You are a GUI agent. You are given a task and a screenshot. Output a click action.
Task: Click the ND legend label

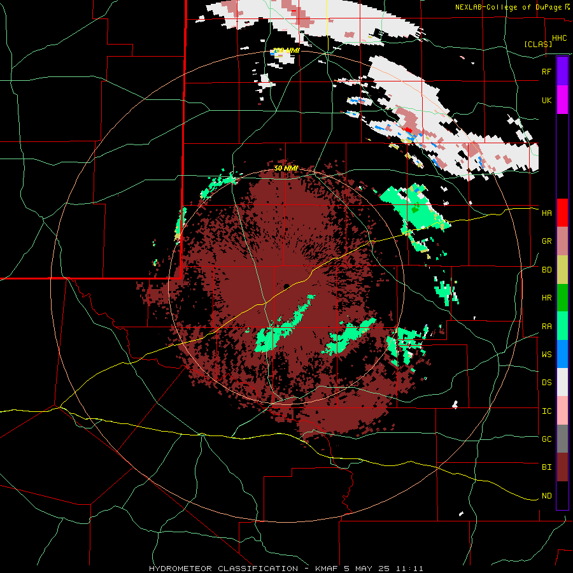click(x=546, y=496)
